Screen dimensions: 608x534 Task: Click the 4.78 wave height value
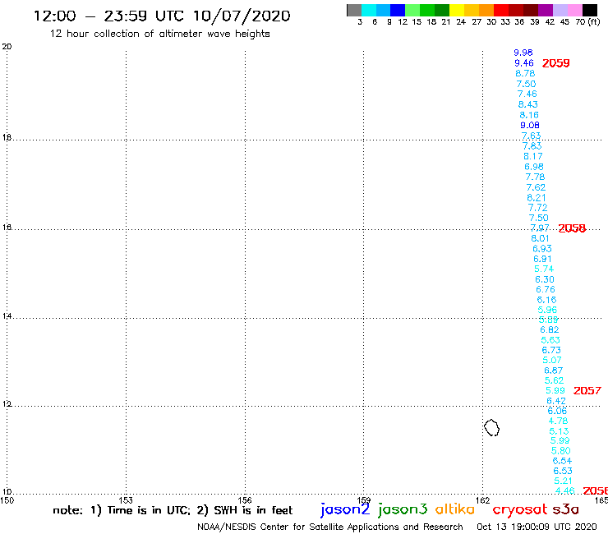coord(558,421)
